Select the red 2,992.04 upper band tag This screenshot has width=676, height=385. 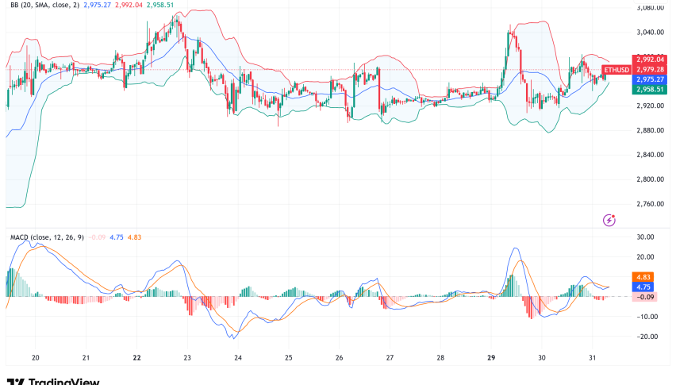point(649,59)
